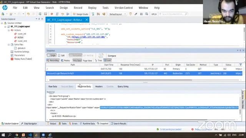Click the second icon right of Design Studio
The height and width of the screenshot is (138, 246).
point(98,14)
